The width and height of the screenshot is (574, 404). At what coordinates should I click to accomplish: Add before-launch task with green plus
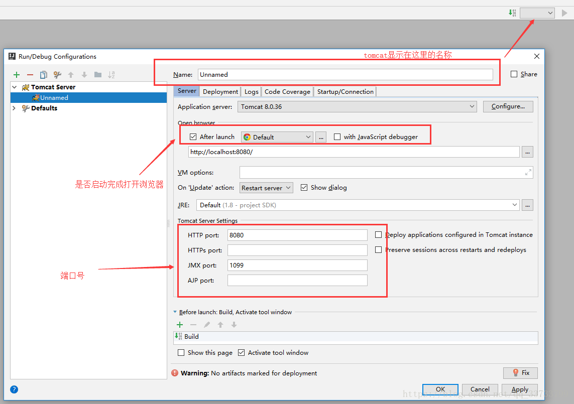coord(180,325)
